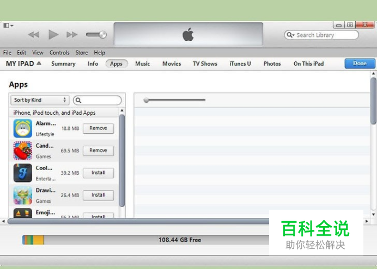Switch to the Movies tab
Viewport: 377px width, 269px height.
[x=172, y=64]
